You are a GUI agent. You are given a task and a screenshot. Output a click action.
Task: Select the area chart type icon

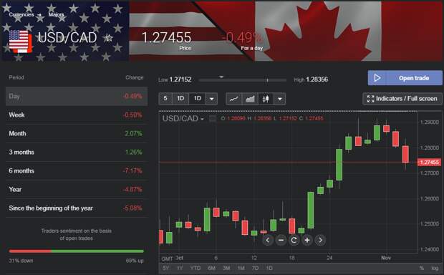point(251,99)
